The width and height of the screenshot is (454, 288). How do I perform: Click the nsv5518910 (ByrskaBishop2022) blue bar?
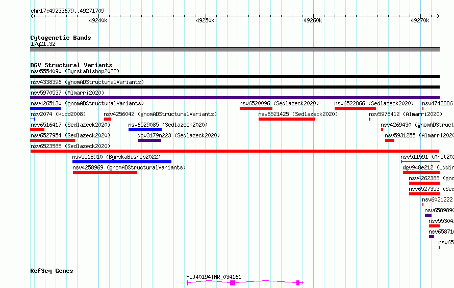[x=122, y=162]
